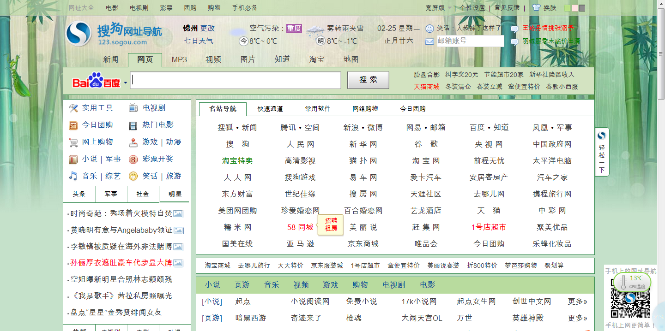This screenshot has height=331, width=665.
Task: Click the music note icon for 音乐
Action: [x=73, y=176]
